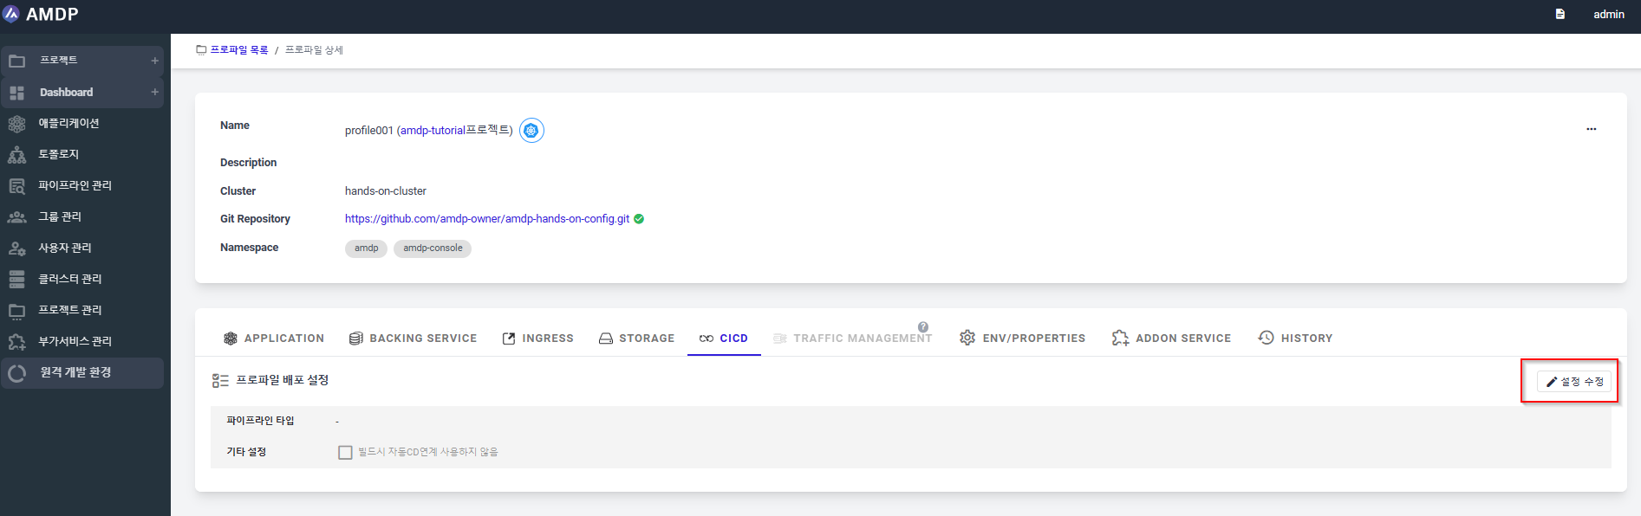1641x516 pixels.
Task: Click the 기타 설정 label
Action: click(x=246, y=452)
